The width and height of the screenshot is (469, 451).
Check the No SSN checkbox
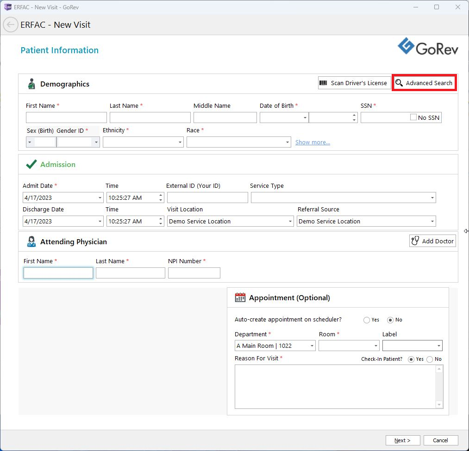[x=413, y=117]
